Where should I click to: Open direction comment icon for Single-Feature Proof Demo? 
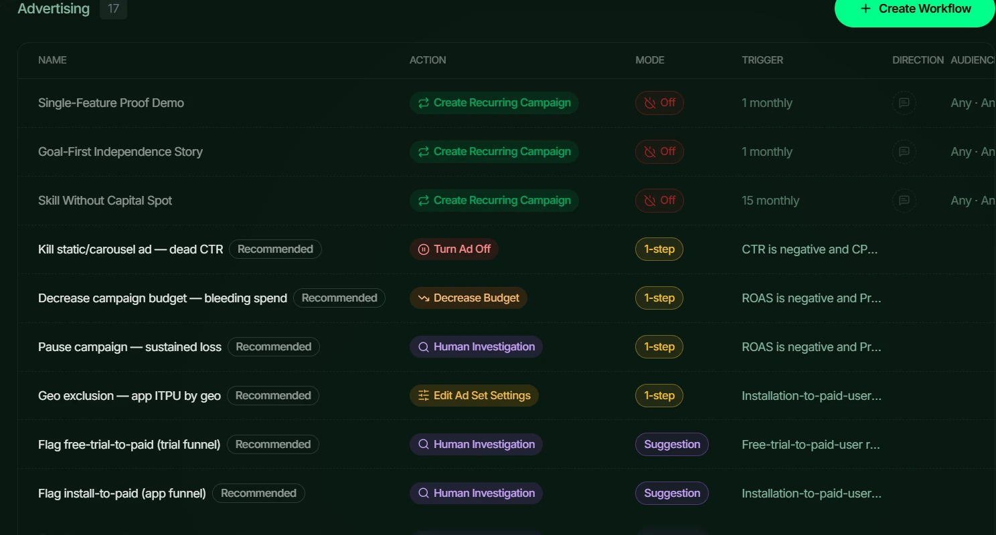click(904, 103)
